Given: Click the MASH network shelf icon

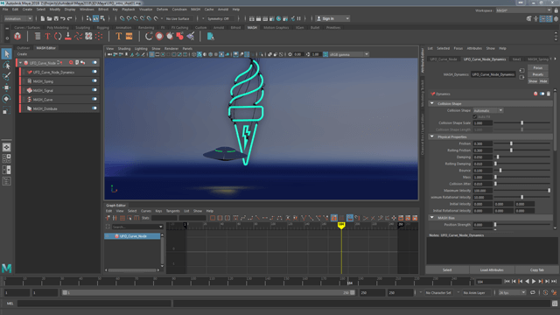Looking at the screenshot, I should coord(17,36).
